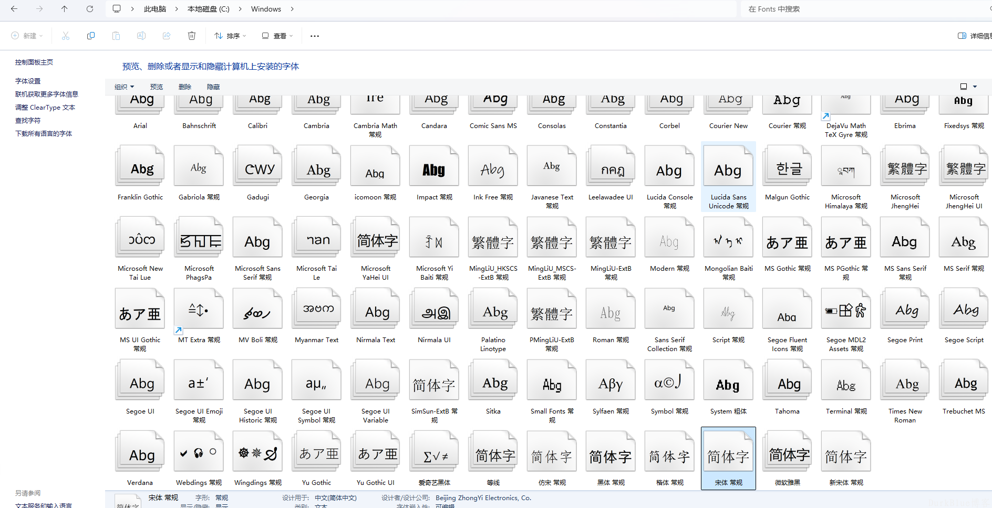Open the 组织 organize dropdown
Viewport: 992px width, 508px height.
point(125,87)
